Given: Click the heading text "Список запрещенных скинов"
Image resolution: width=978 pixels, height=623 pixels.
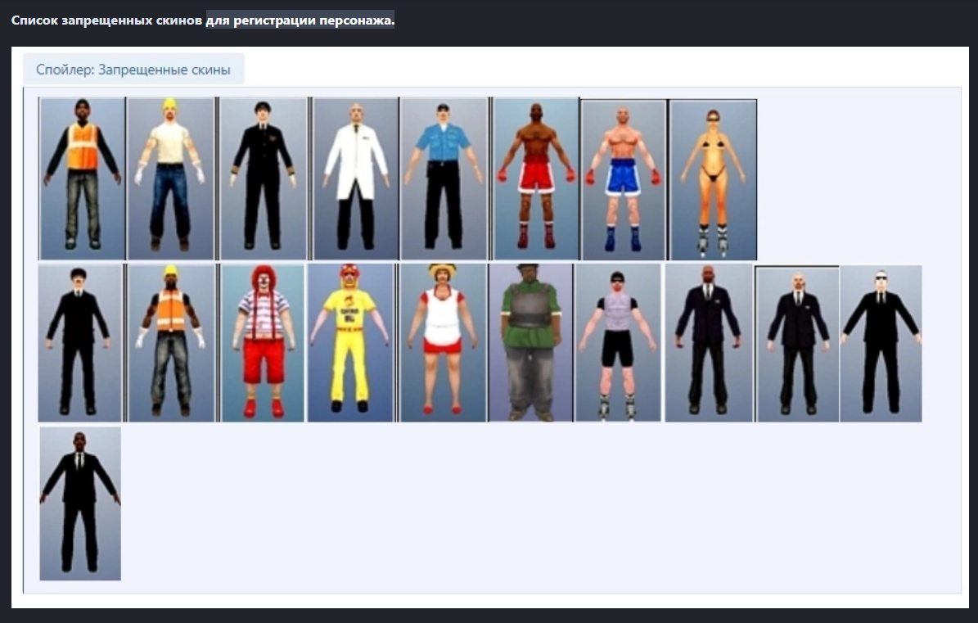Looking at the screenshot, I should (x=107, y=20).
